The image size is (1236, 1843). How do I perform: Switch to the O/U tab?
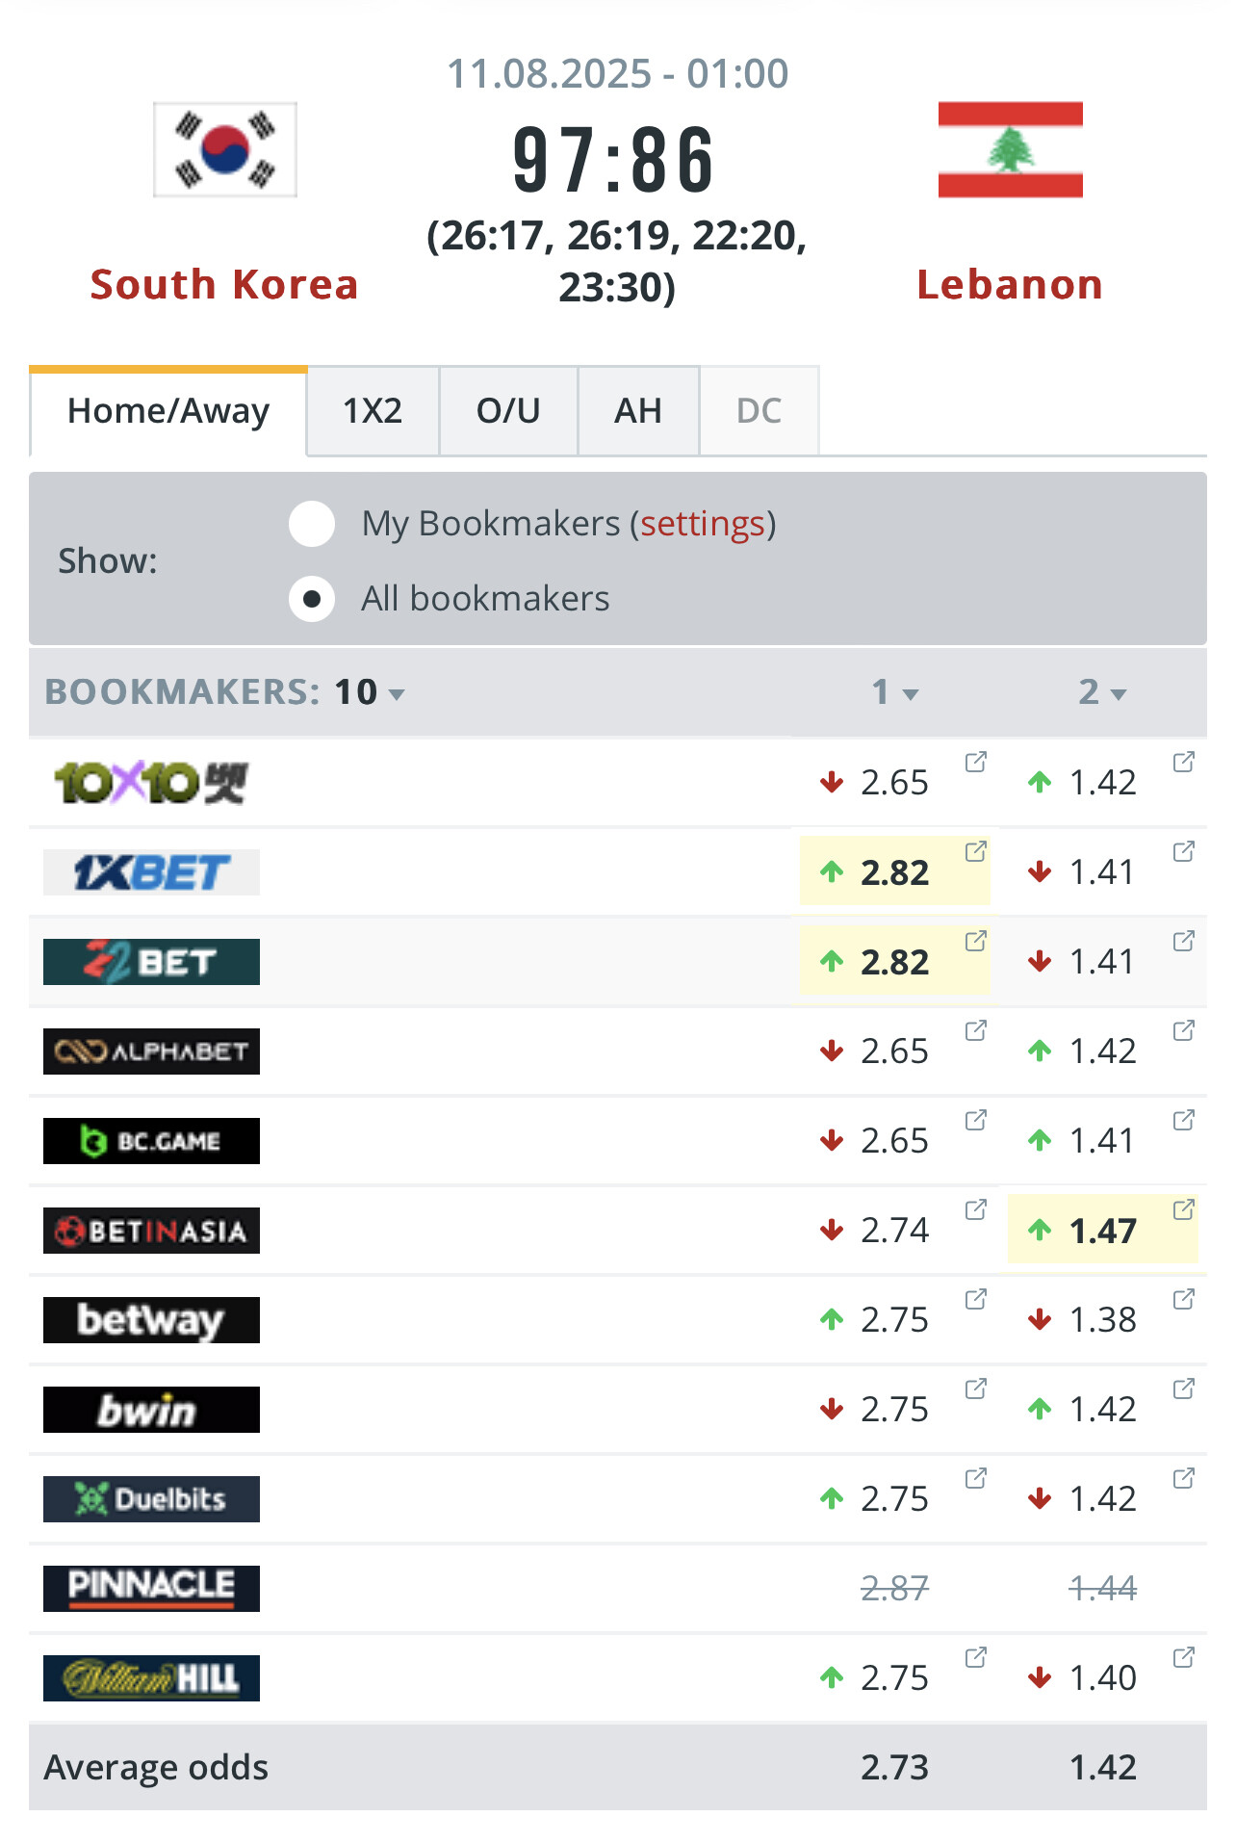click(x=508, y=411)
